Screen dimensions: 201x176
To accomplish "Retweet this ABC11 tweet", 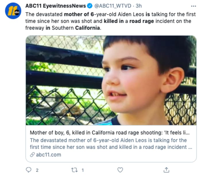I will pyautogui.click(x=74, y=170).
